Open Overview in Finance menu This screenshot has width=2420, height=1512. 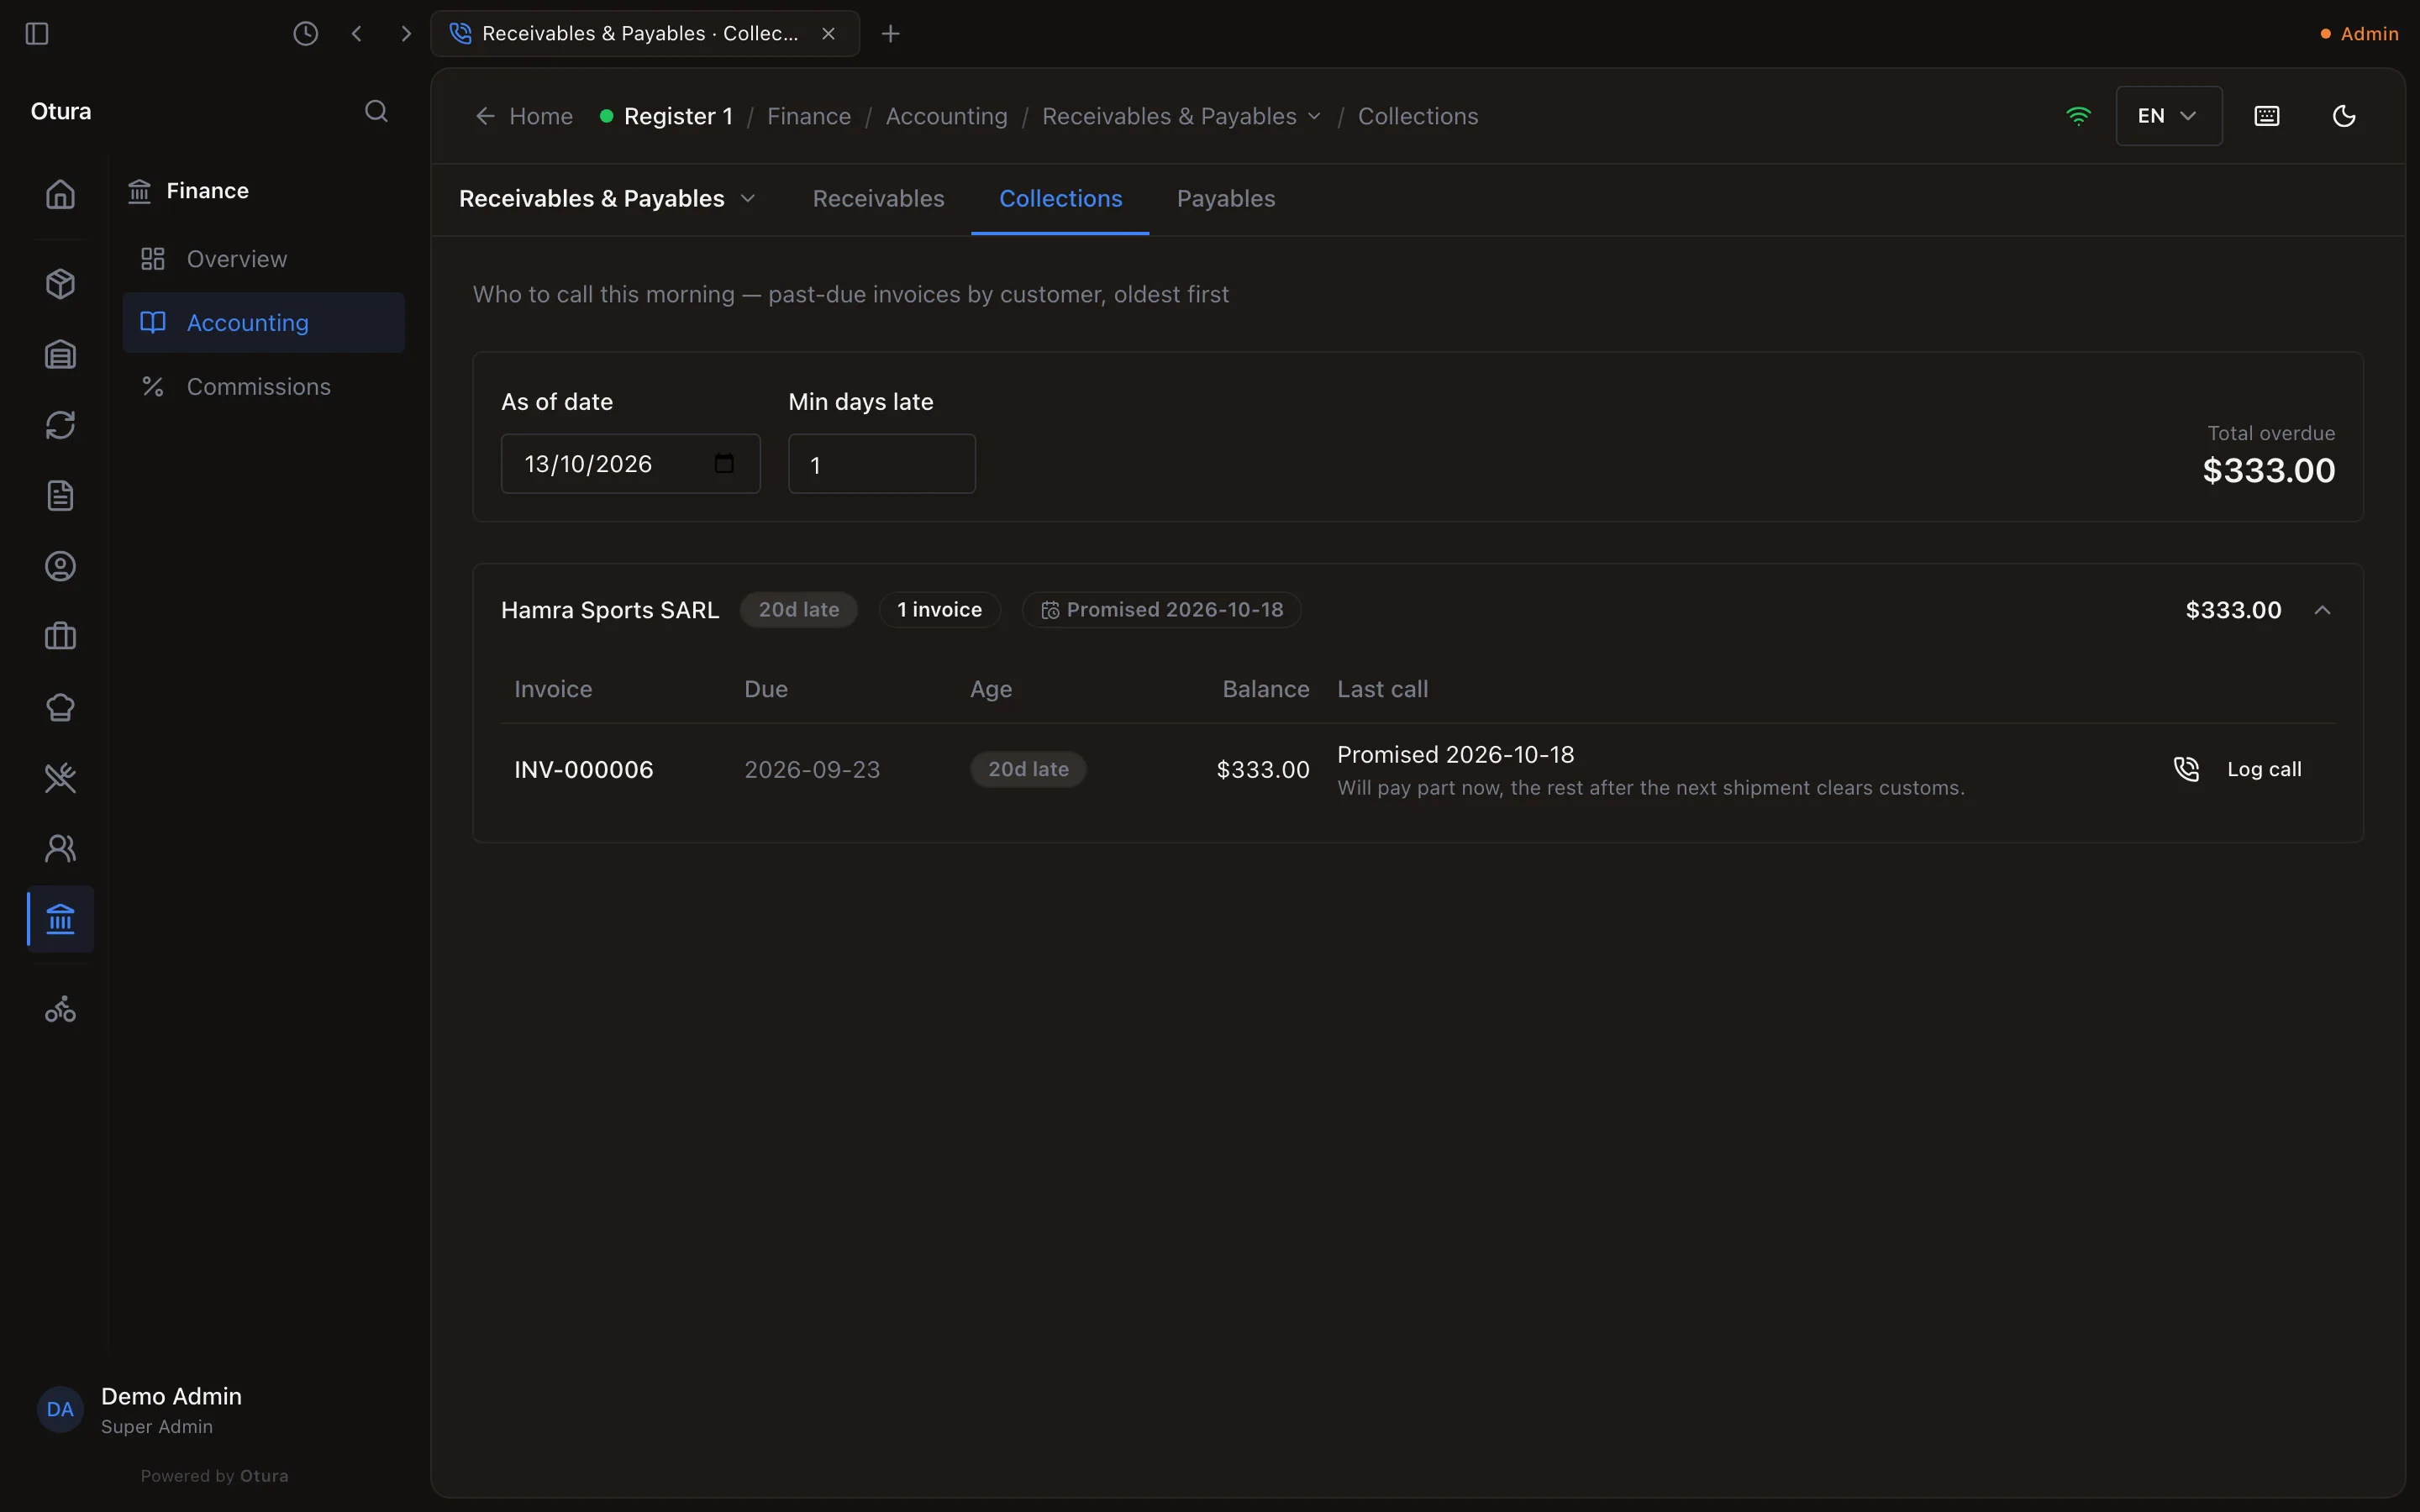point(264,260)
